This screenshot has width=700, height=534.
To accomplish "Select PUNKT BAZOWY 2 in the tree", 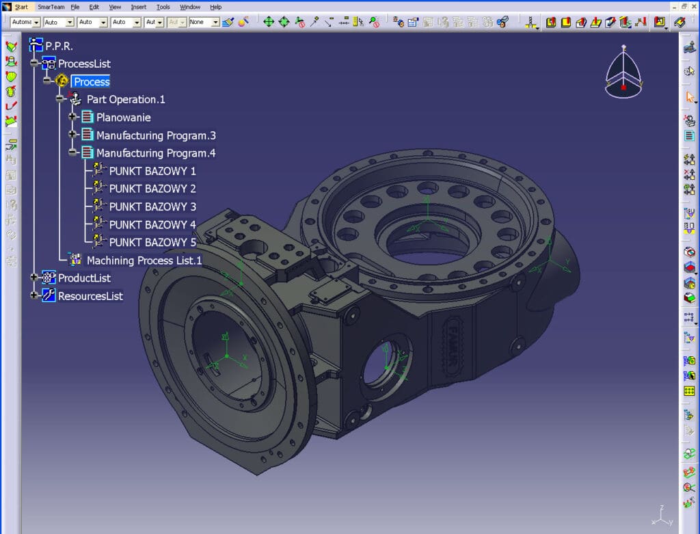I will 152,189.
